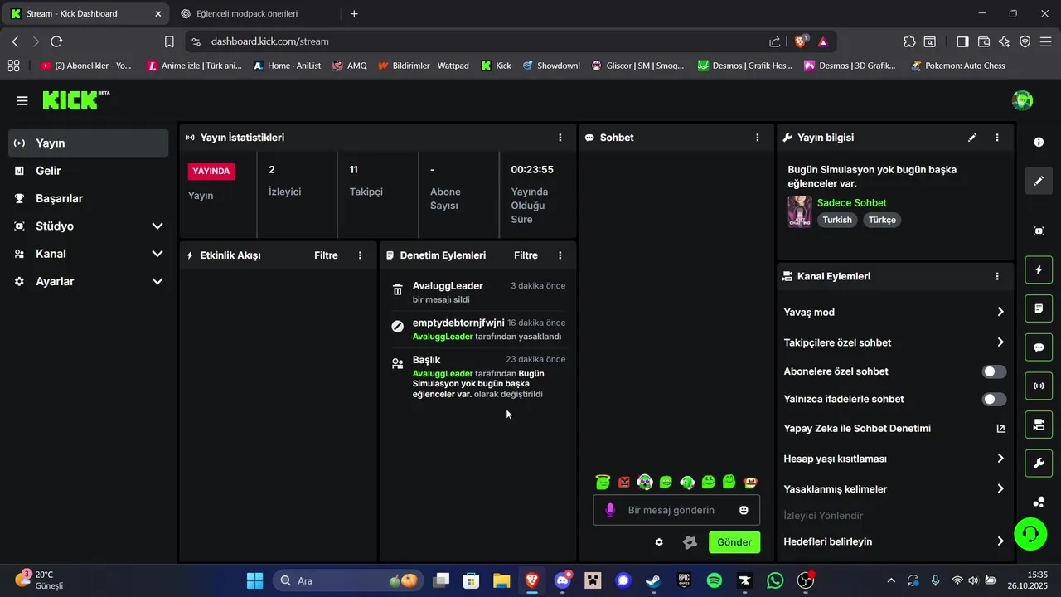Open Steam from the taskbar

click(653, 580)
